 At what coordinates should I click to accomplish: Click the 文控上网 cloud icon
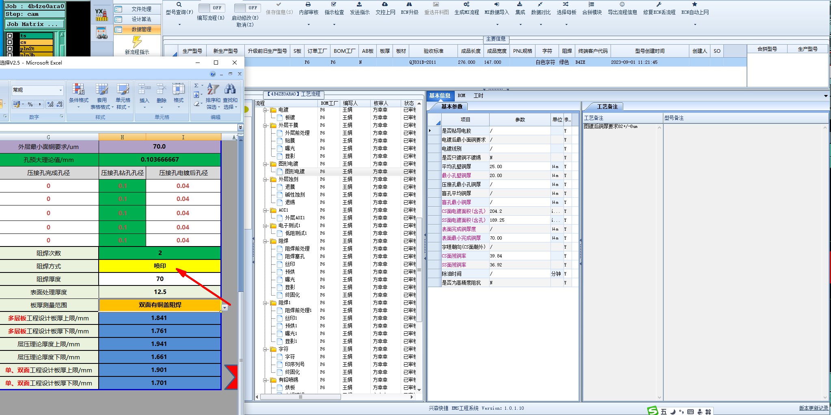385,4
